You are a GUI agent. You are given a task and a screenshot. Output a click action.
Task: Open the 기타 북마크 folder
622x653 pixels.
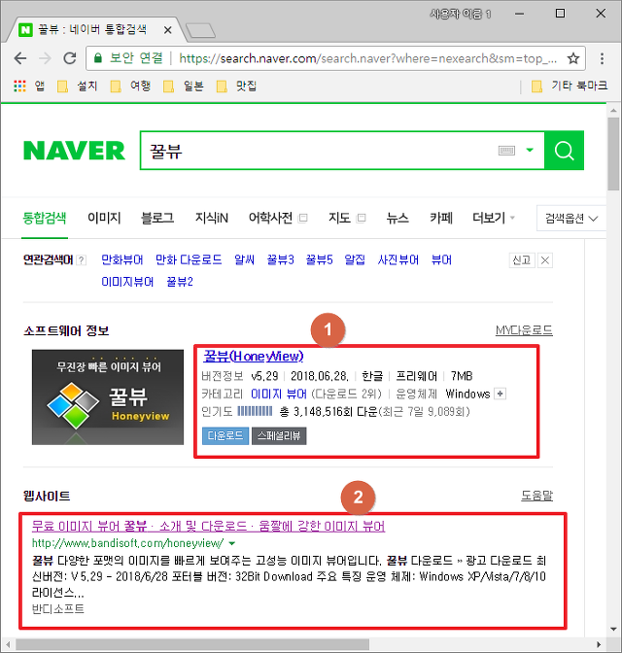(x=570, y=86)
